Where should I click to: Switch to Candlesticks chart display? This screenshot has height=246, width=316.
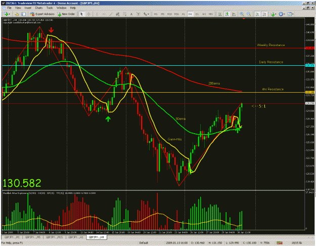pyautogui.click(x=227, y=14)
